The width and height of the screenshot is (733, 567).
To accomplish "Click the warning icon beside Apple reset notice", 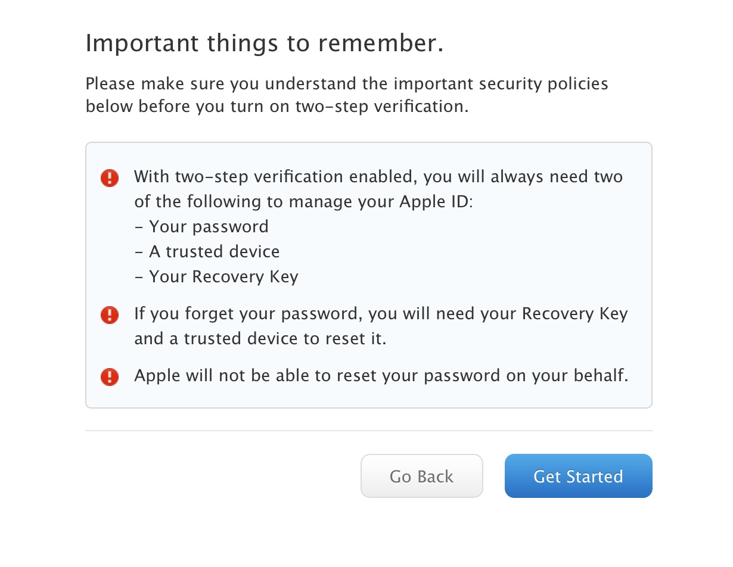I will [x=110, y=376].
